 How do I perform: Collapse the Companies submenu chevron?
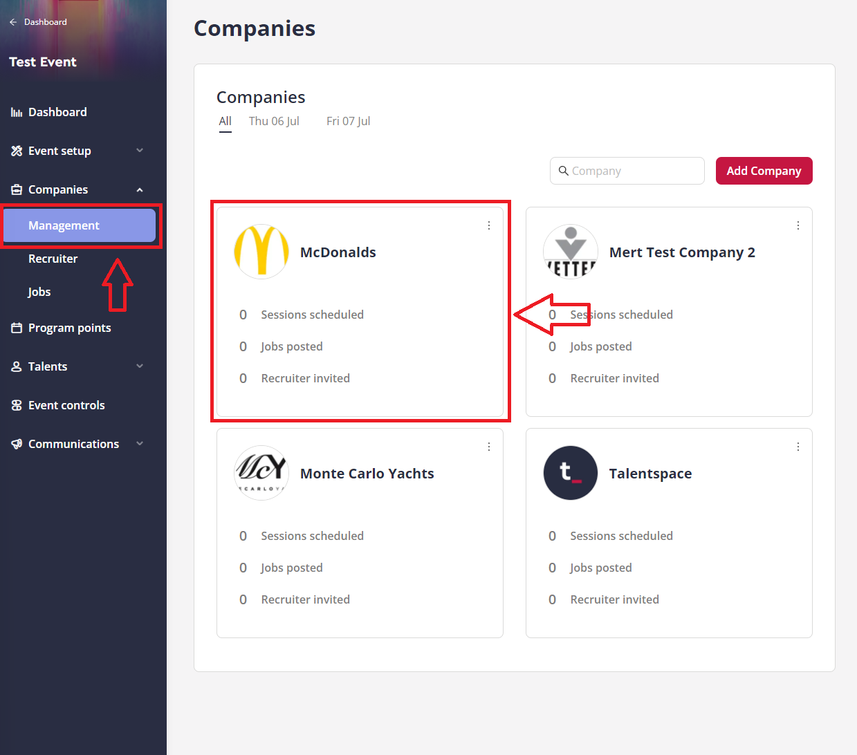(x=140, y=189)
